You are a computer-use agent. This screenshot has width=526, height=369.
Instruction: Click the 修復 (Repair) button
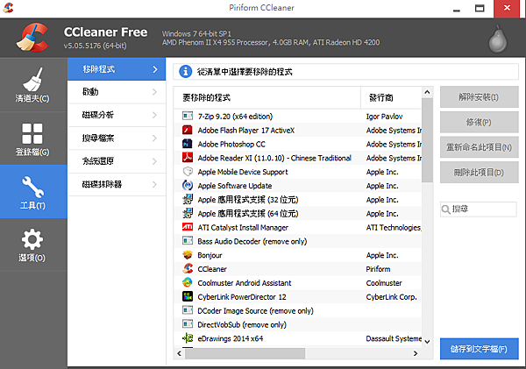pyautogui.click(x=479, y=122)
